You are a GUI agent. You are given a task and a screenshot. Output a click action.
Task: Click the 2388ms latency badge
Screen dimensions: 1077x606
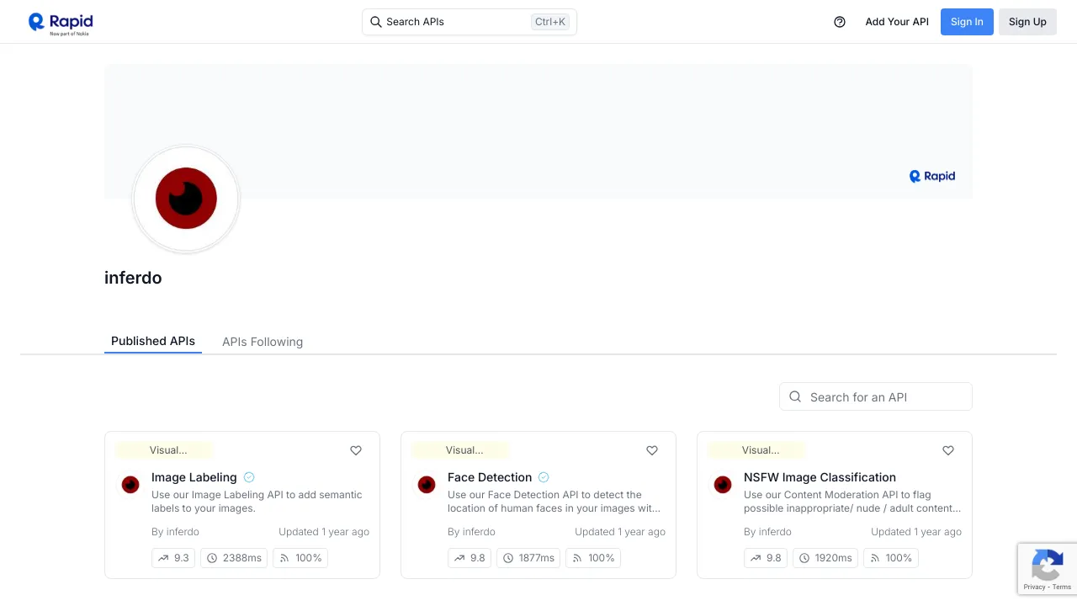pos(234,558)
